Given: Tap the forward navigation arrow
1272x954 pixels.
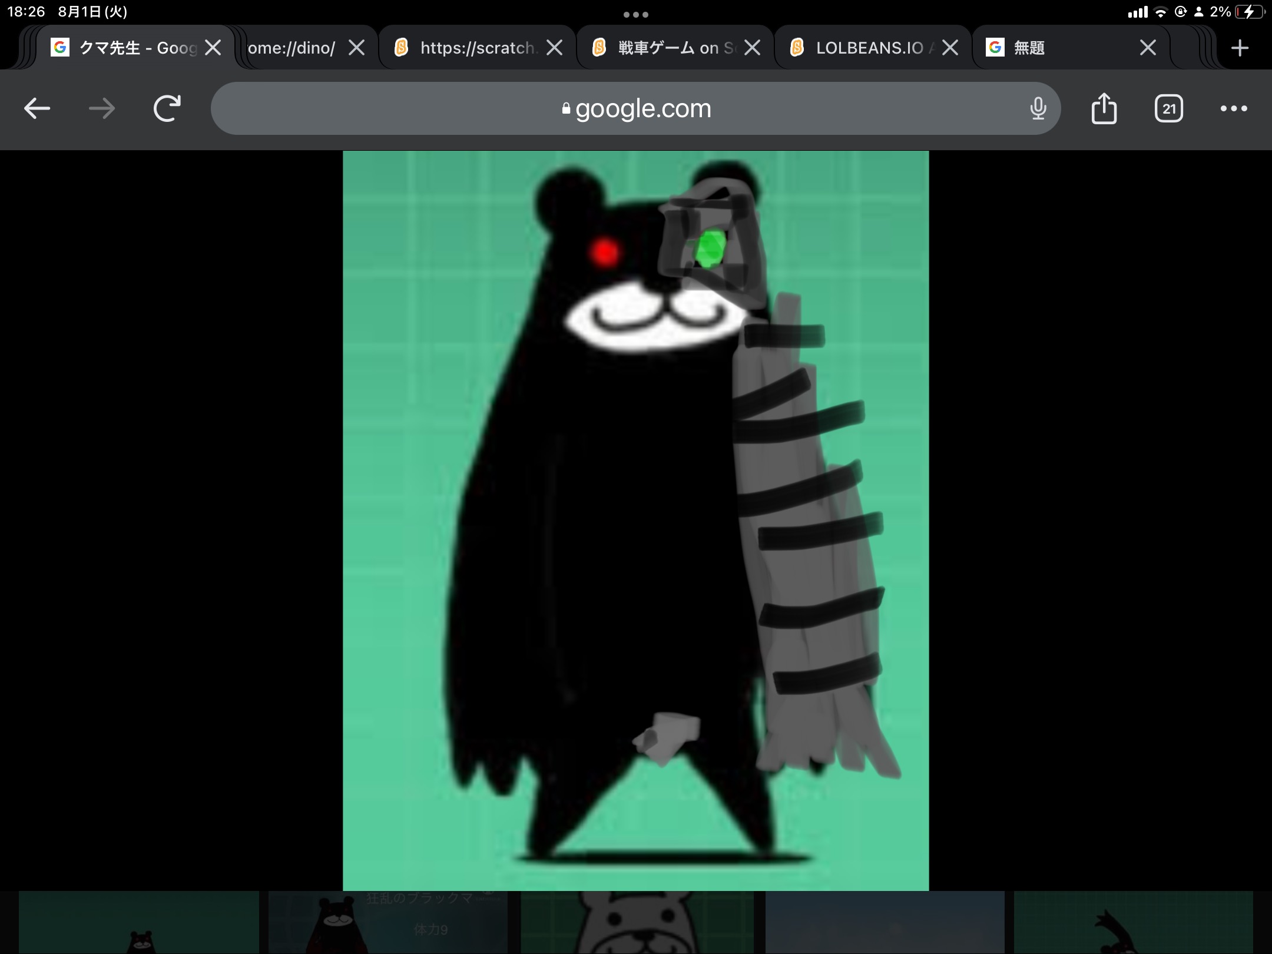Looking at the screenshot, I should point(101,108).
